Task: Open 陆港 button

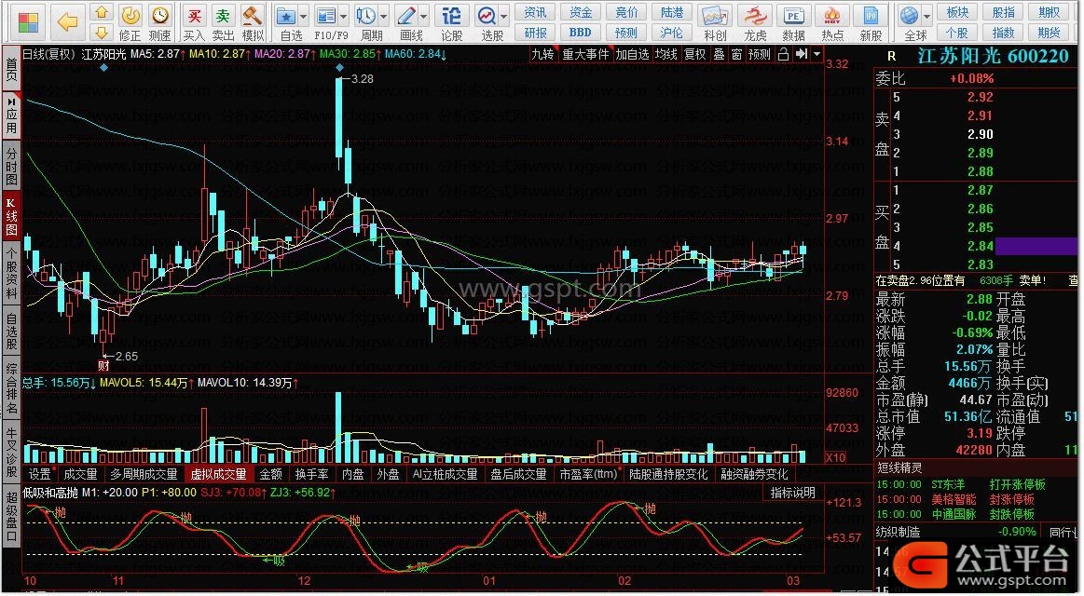Action: click(671, 12)
